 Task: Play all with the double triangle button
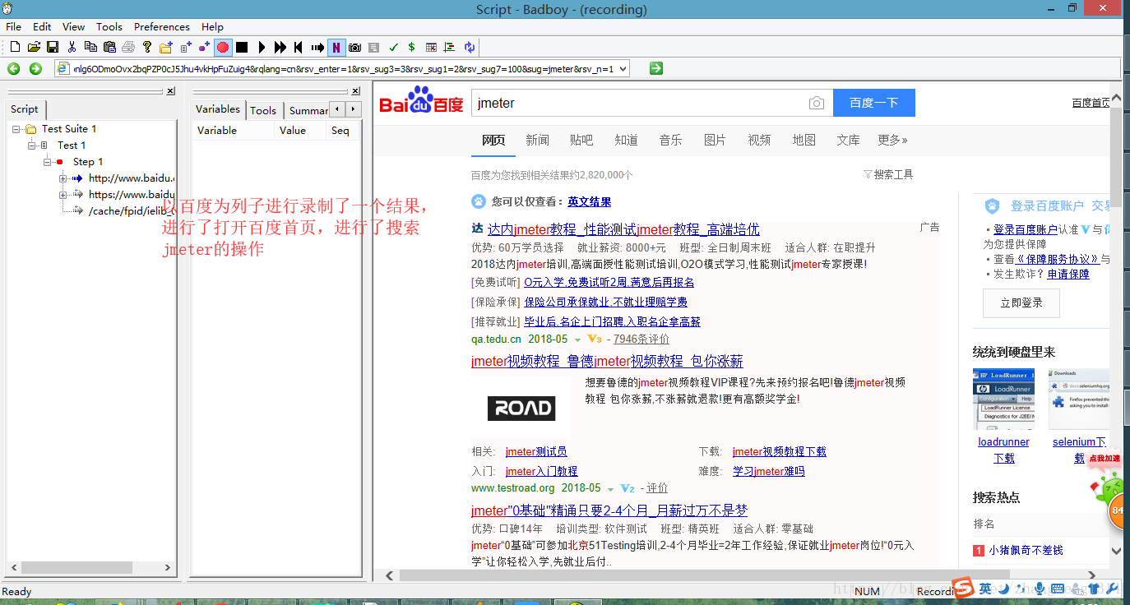[x=280, y=47]
